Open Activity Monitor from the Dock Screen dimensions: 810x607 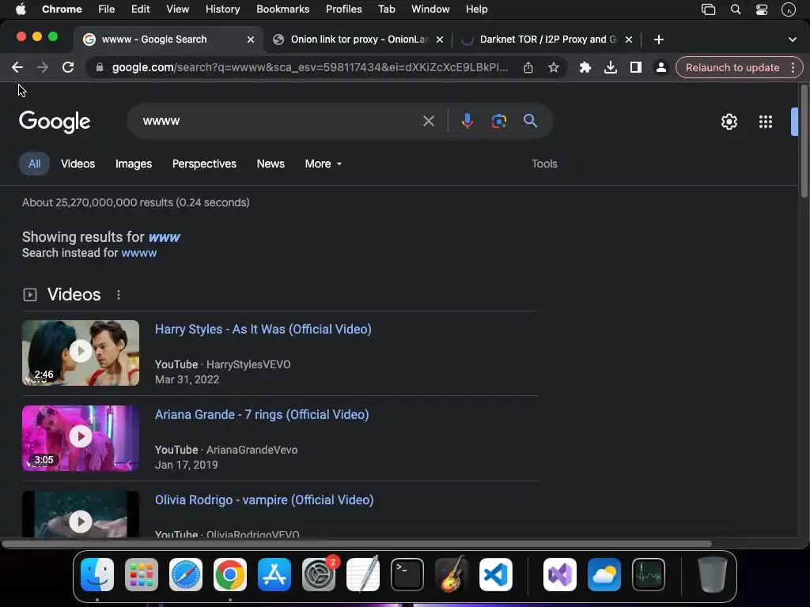[649, 575]
